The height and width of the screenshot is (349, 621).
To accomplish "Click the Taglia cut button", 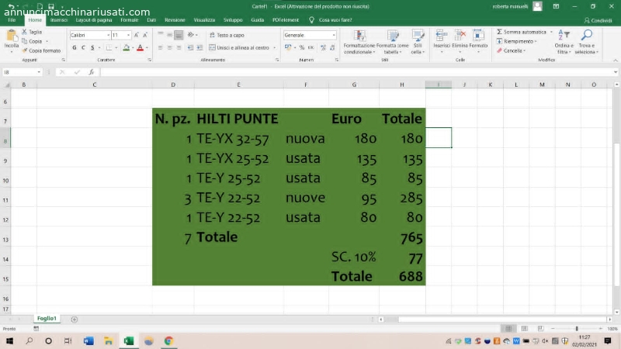I will click(32, 32).
